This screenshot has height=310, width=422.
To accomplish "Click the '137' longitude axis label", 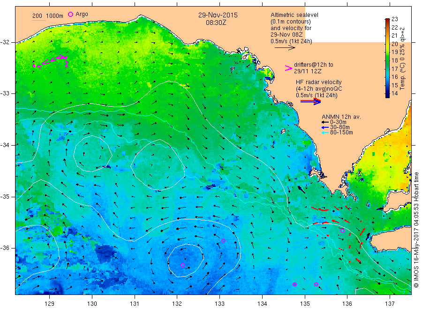I will pos(390,304).
